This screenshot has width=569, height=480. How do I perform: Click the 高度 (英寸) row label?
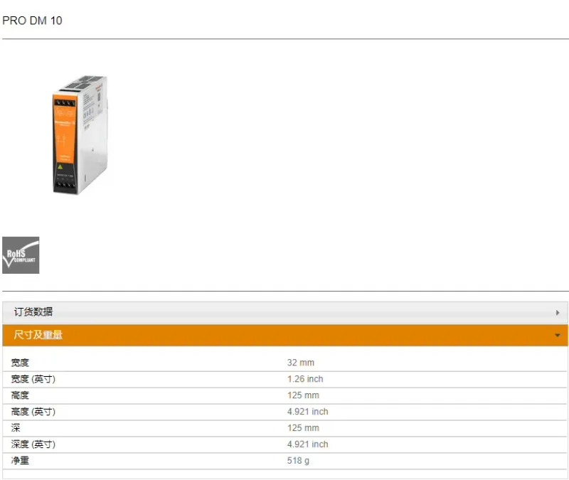pyautogui.click(x=33, y=412)
